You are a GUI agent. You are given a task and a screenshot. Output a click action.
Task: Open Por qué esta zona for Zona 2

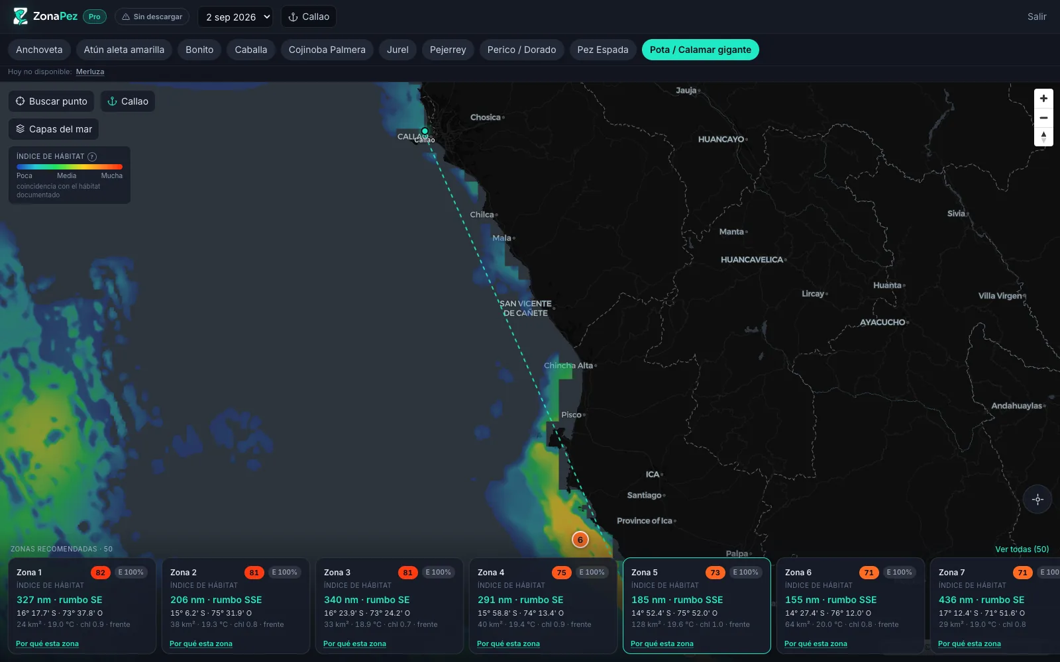[201, 643]
